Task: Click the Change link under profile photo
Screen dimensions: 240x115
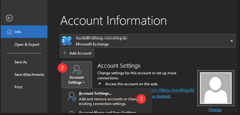Action: coord(215,110)
